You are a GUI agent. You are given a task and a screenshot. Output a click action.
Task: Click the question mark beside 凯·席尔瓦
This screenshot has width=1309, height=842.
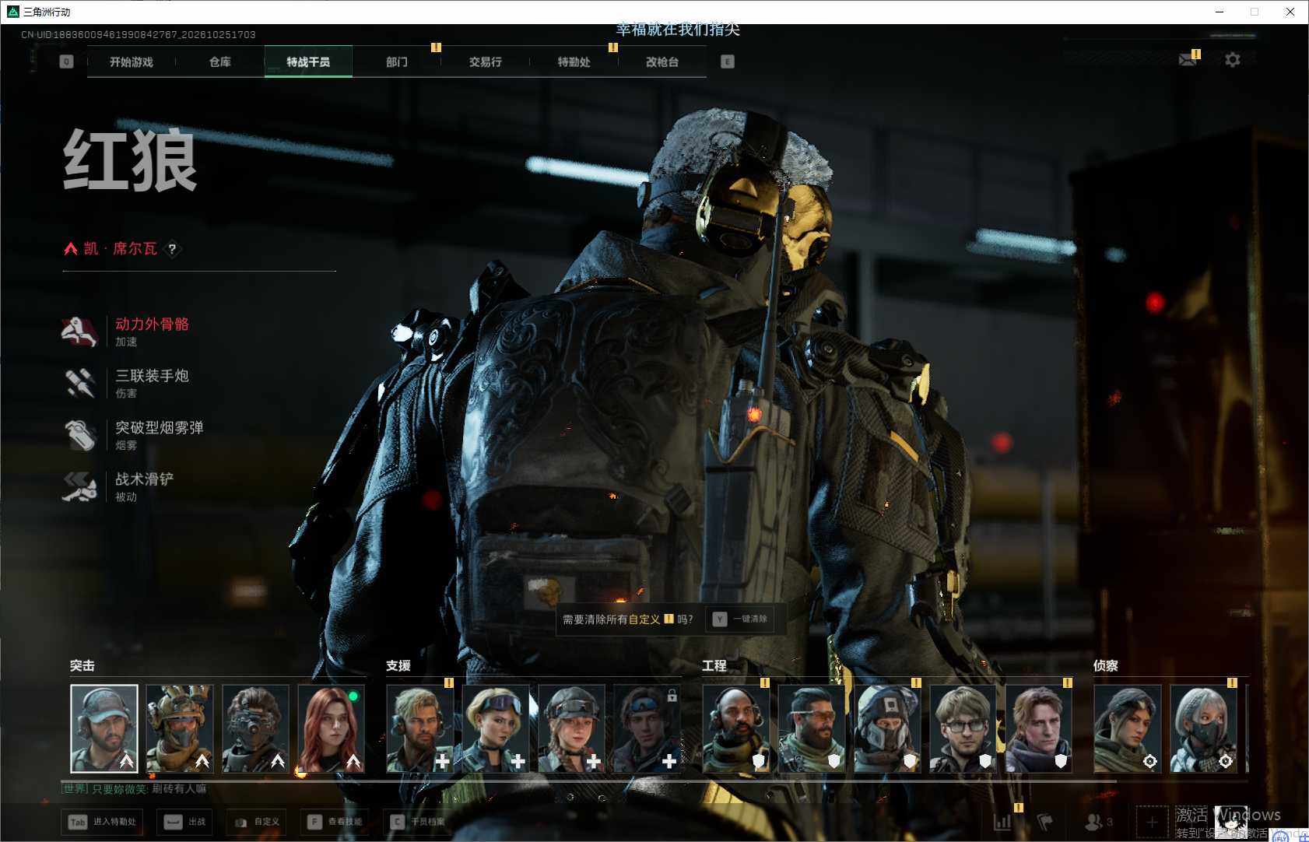172,249
